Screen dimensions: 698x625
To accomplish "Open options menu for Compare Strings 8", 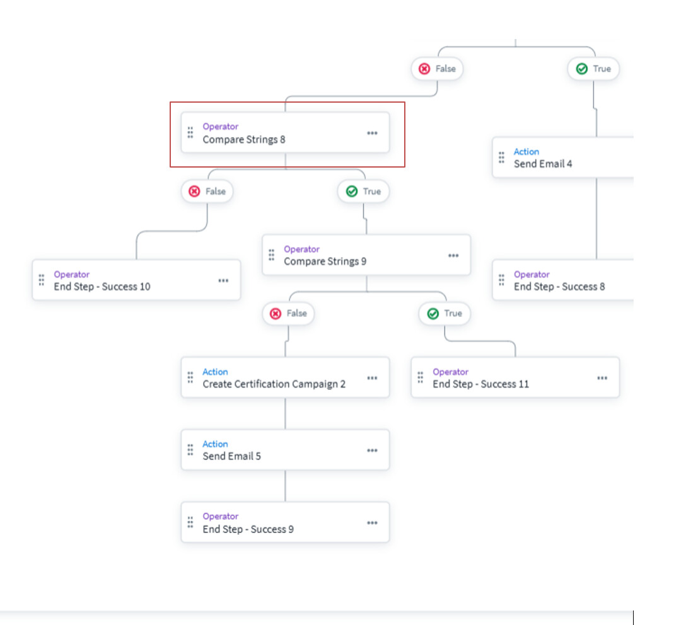I will point(372,133).
